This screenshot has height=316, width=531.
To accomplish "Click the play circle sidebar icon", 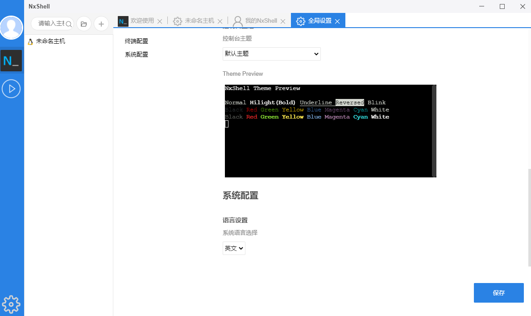I will point(12,89).
